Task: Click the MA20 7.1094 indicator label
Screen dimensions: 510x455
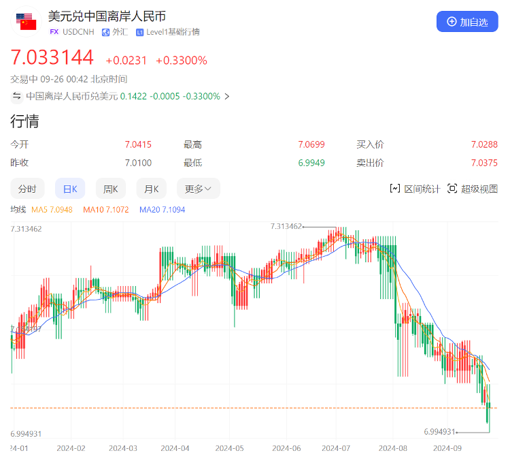Action: tap(162, 210)
